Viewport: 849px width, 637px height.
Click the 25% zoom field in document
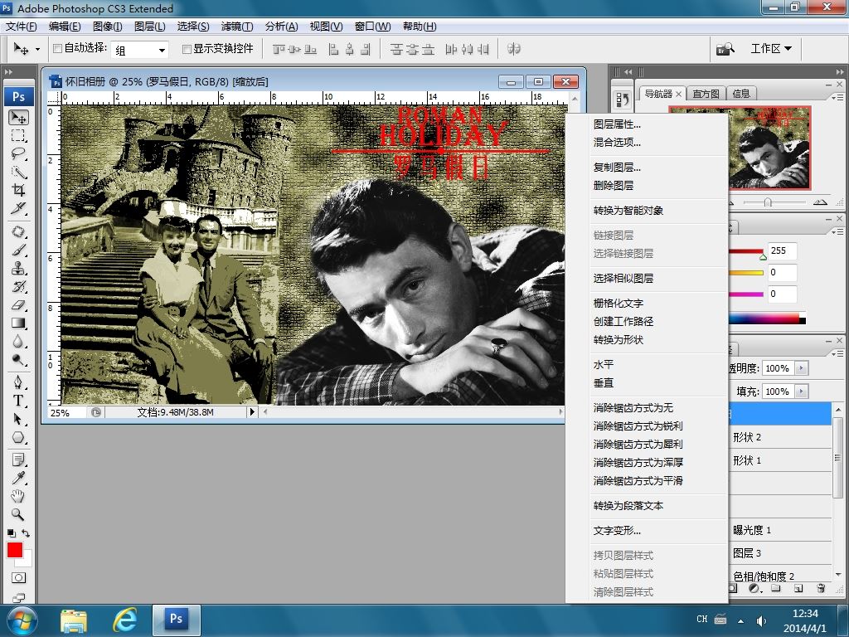66,412
